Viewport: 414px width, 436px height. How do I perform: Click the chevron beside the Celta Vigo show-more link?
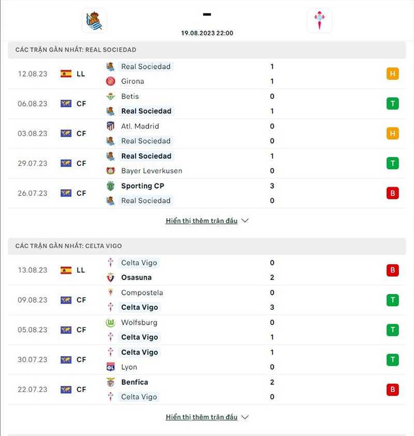[245, 417]
